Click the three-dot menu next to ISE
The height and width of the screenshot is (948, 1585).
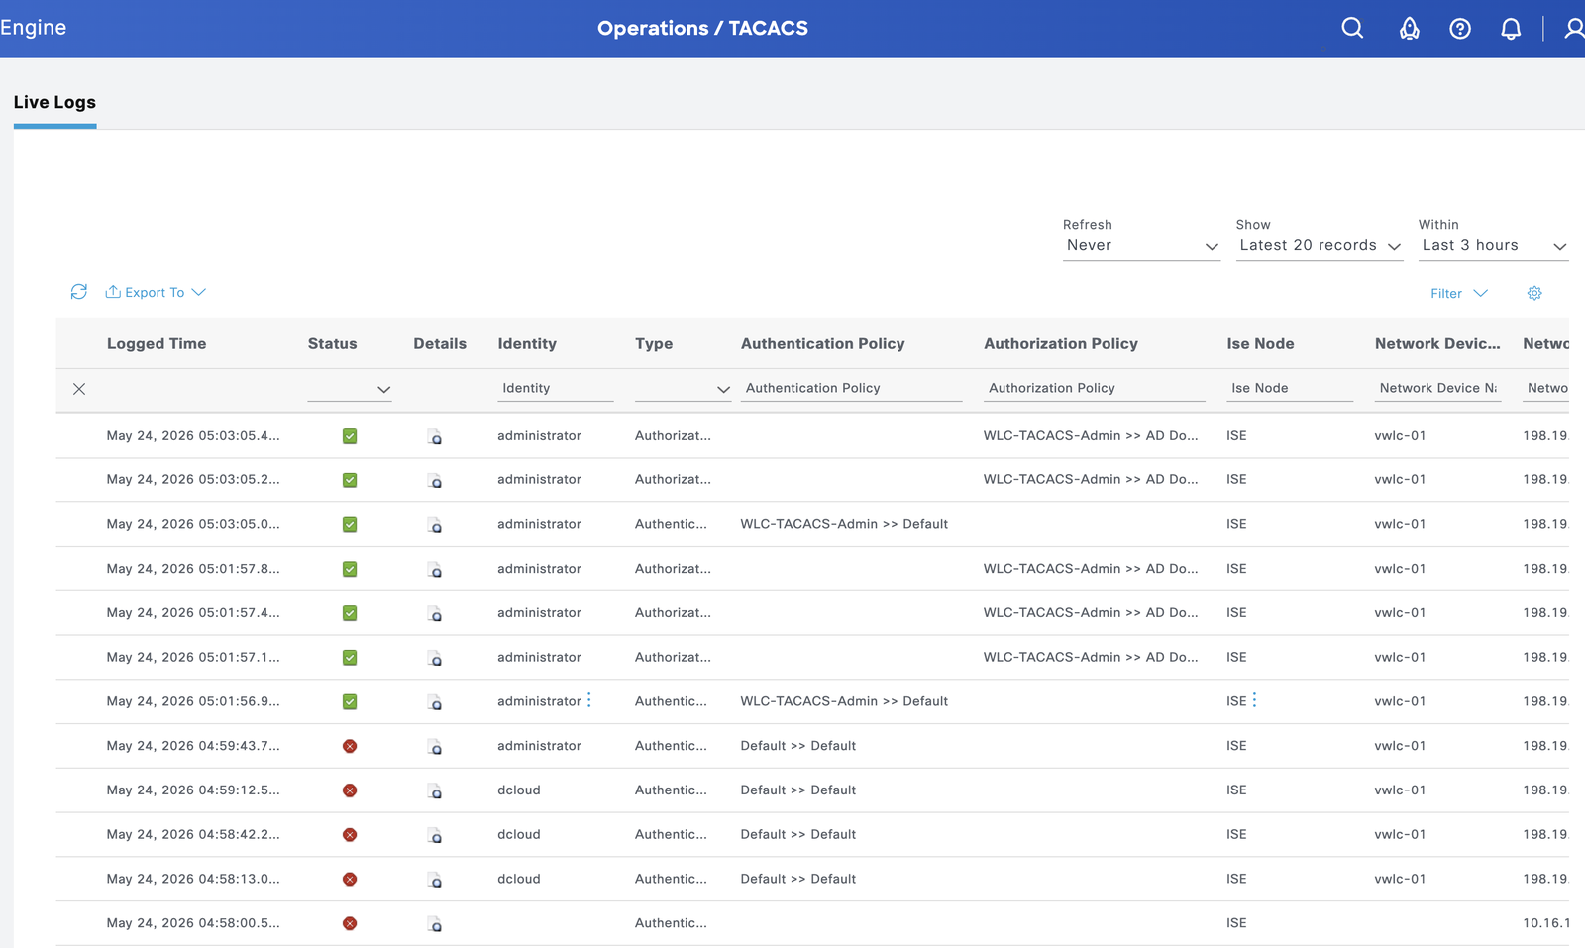click(x=1254, y=700)
